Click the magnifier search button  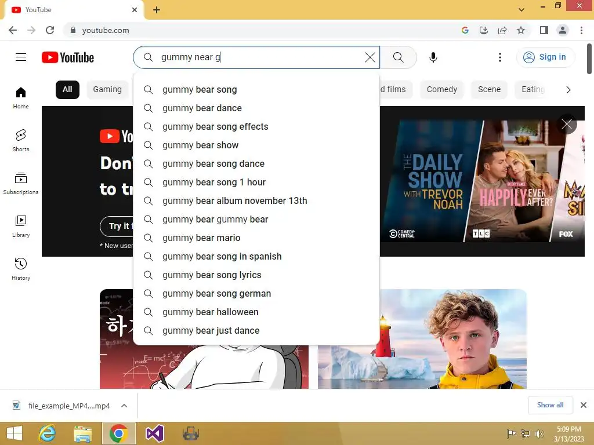coord(398,57)
